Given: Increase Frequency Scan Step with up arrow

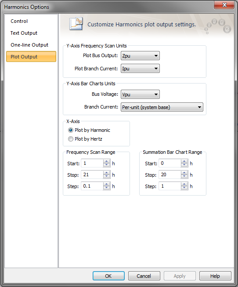Looking at the screenshot, I should (x=106, y=184).
